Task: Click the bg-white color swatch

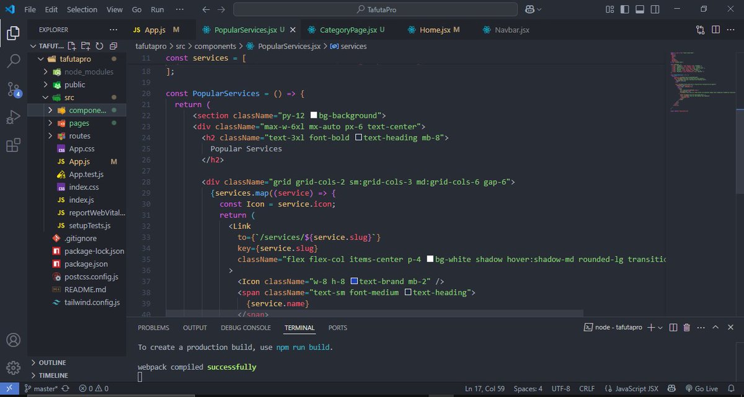Action: point(431,259)
